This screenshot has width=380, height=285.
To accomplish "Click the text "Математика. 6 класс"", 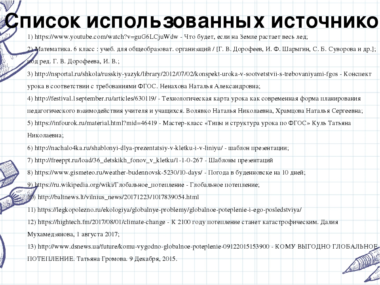I will pyautogui.click(x=65, y=49).
